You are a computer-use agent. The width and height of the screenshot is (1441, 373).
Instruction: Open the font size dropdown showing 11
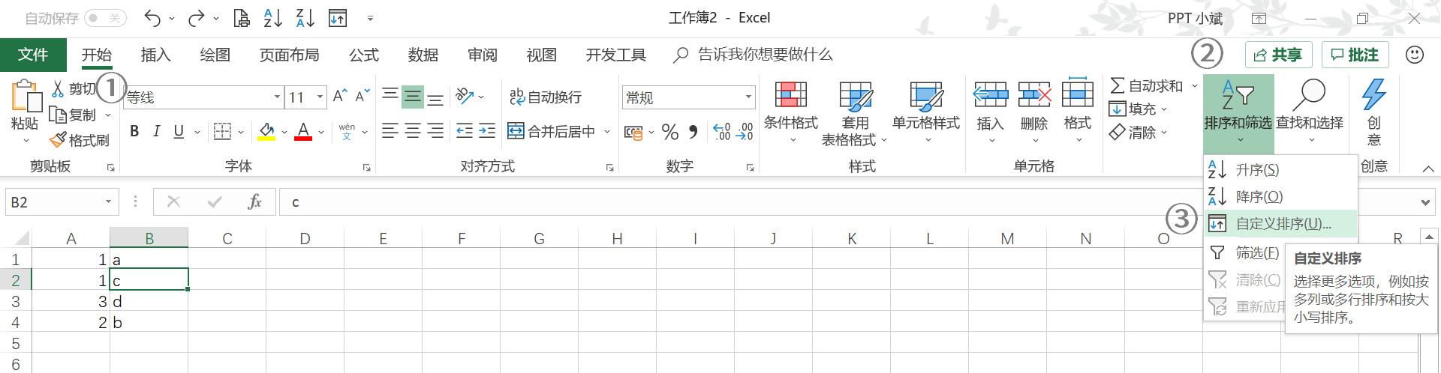coord(320,97)
